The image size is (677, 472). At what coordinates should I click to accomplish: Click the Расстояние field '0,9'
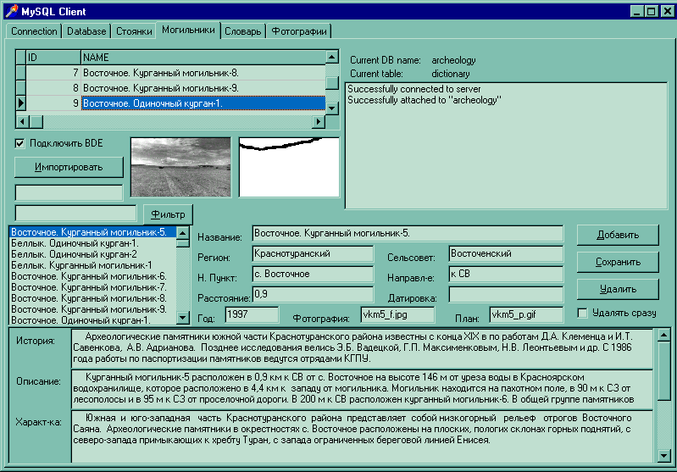[313, 295]
